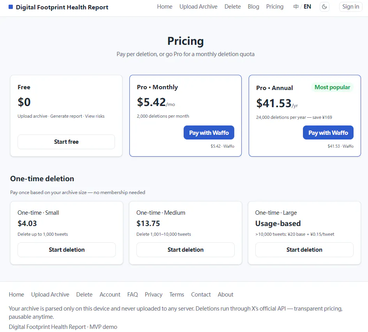Click the blue square logo icon
Image resolution: width=368 pixels, height=332 pixels.
pyautogui.click(x=11, y=7)
